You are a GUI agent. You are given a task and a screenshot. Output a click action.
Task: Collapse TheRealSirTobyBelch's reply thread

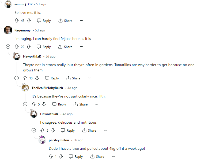click(x=25, y=104)
